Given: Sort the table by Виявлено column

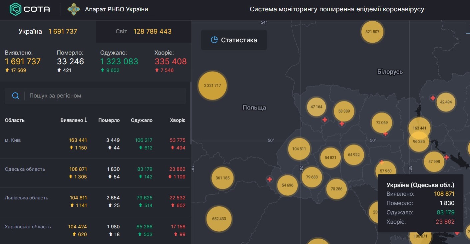Looking at the screenshot, I should tap(74, 120).
